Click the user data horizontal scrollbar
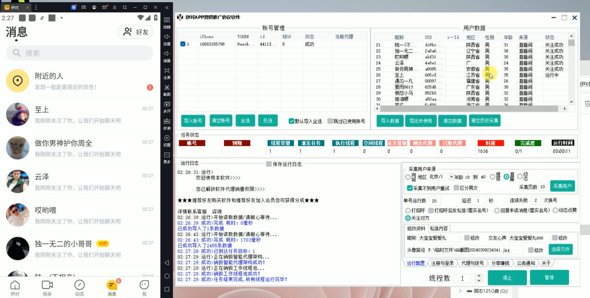Screen dimensions: 590x298 pos(469,109)
